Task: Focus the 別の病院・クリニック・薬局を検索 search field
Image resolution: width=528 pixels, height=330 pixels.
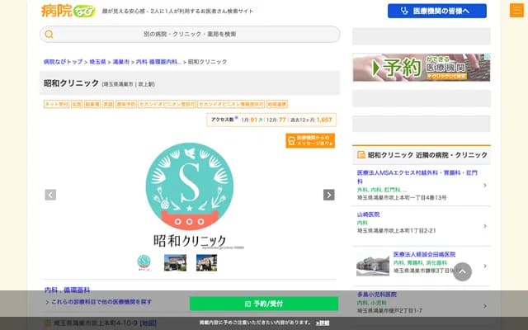Action: pyautogui.click(x=190, y=34)
